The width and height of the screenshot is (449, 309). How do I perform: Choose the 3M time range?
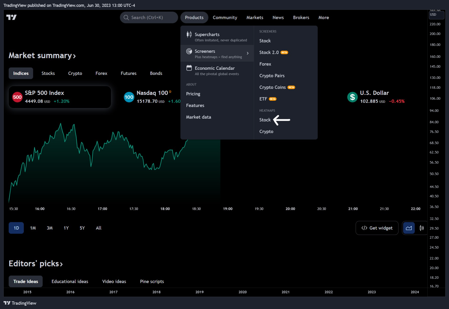[x=50, y=228]
